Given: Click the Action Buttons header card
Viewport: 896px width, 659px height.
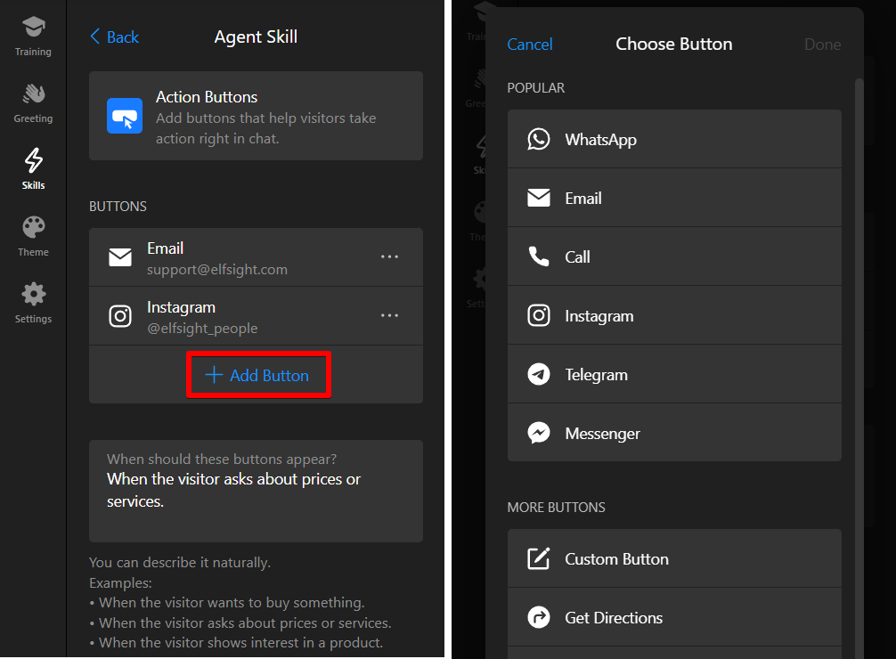Looking at the screenshot, I should tap(256, 116).
